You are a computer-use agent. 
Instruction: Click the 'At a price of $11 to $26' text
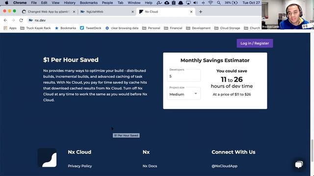pos(232,94)
